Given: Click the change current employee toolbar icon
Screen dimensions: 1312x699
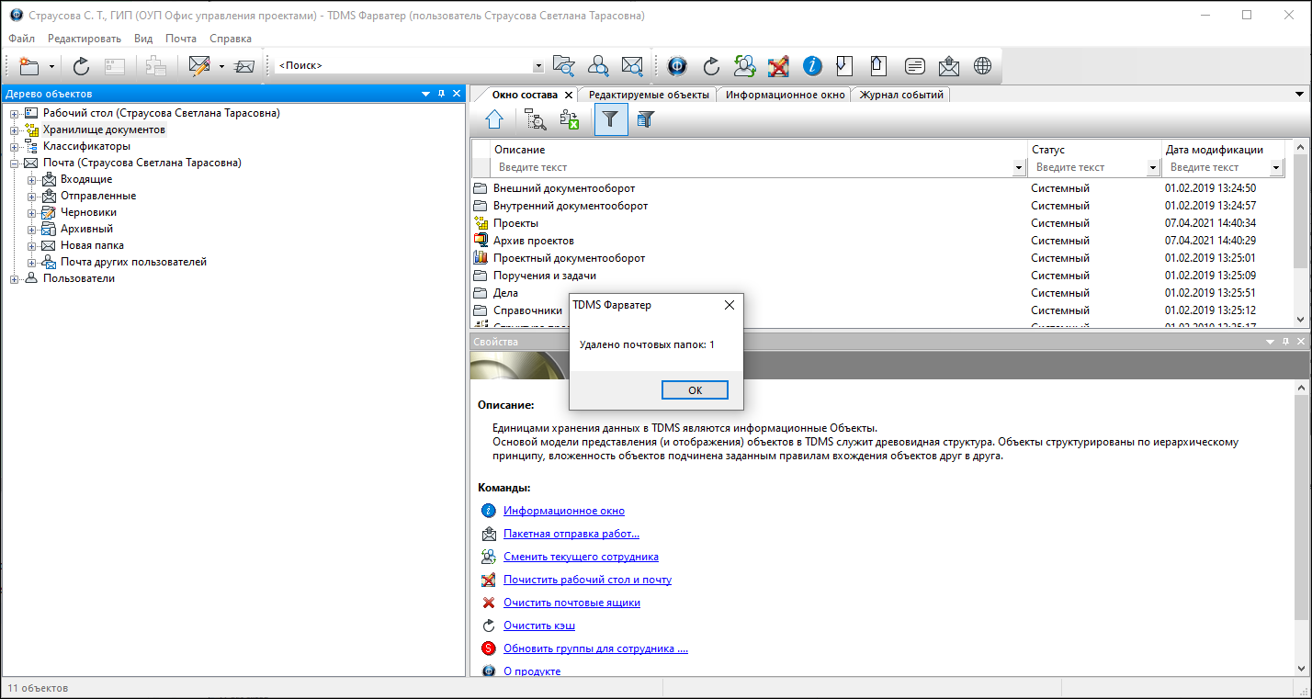Looking at the screenshot, I should pyautogui.click(x=745, y=65).
